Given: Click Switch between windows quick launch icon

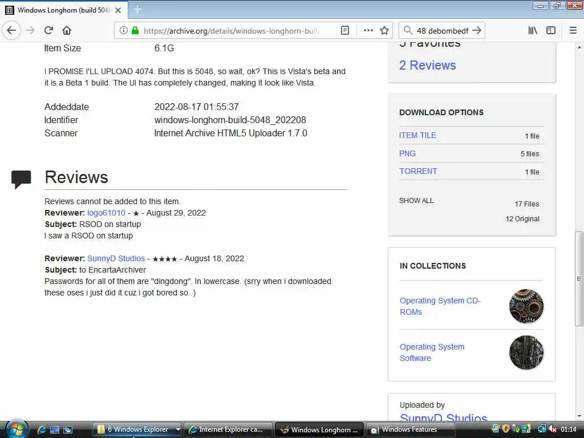Looking at the screenshot, I should [x=68, y=429].
